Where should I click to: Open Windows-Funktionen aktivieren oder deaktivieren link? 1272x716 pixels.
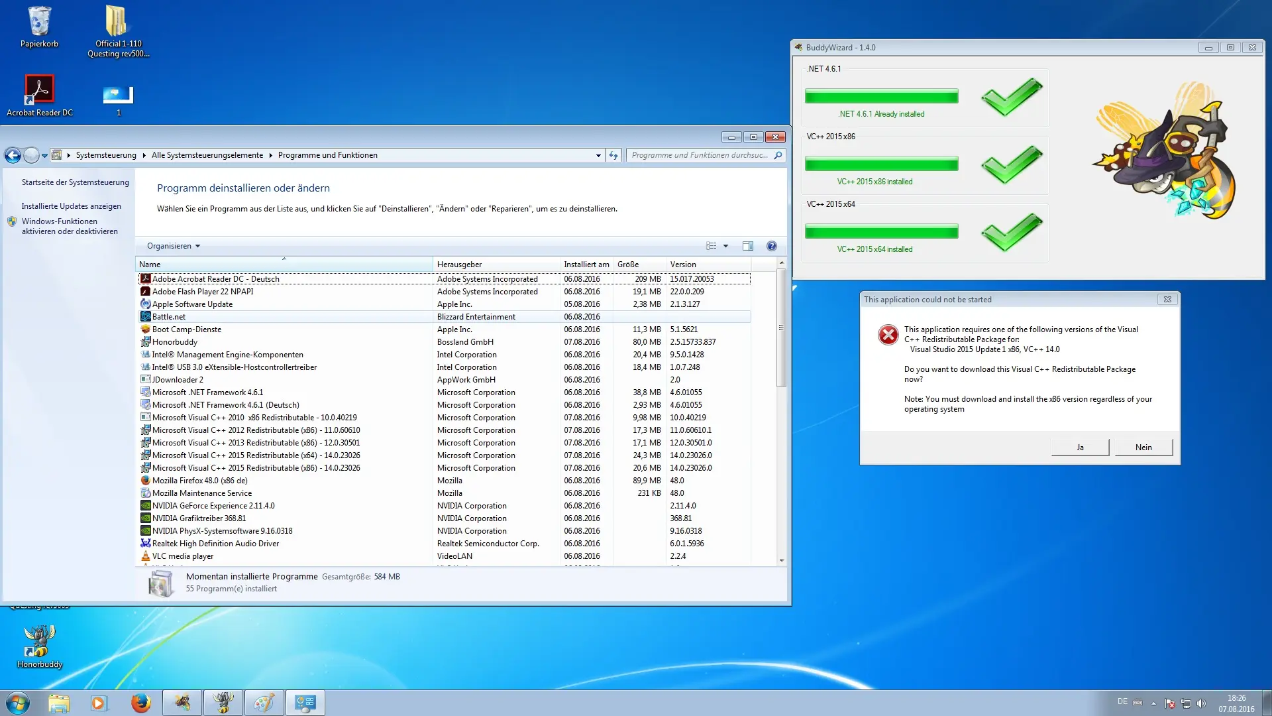[x=70, y=226]
